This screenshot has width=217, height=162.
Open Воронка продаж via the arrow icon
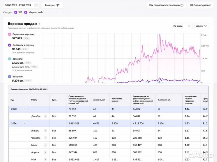[40, 24]
